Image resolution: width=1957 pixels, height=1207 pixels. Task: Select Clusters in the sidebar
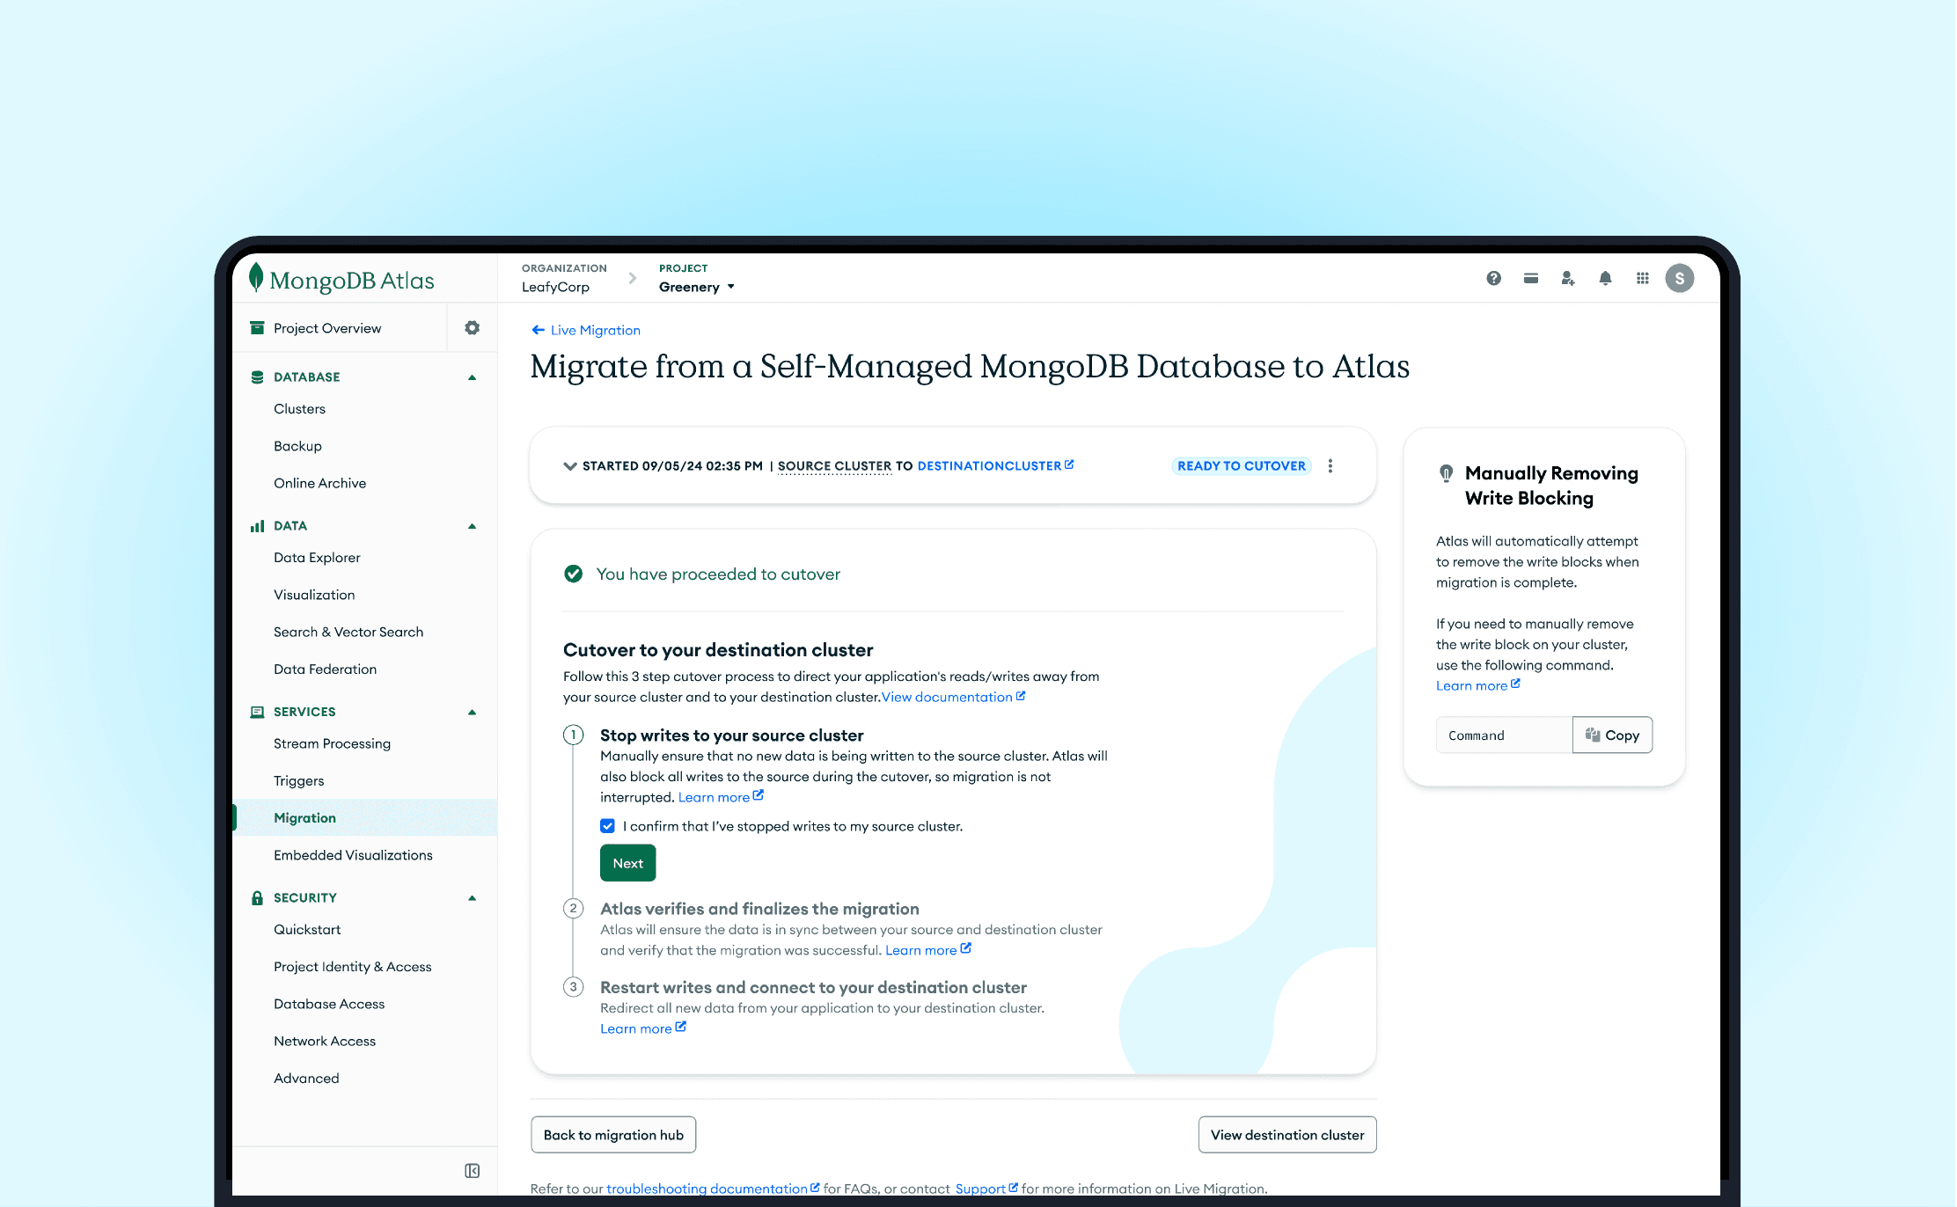tap(299, 409)
